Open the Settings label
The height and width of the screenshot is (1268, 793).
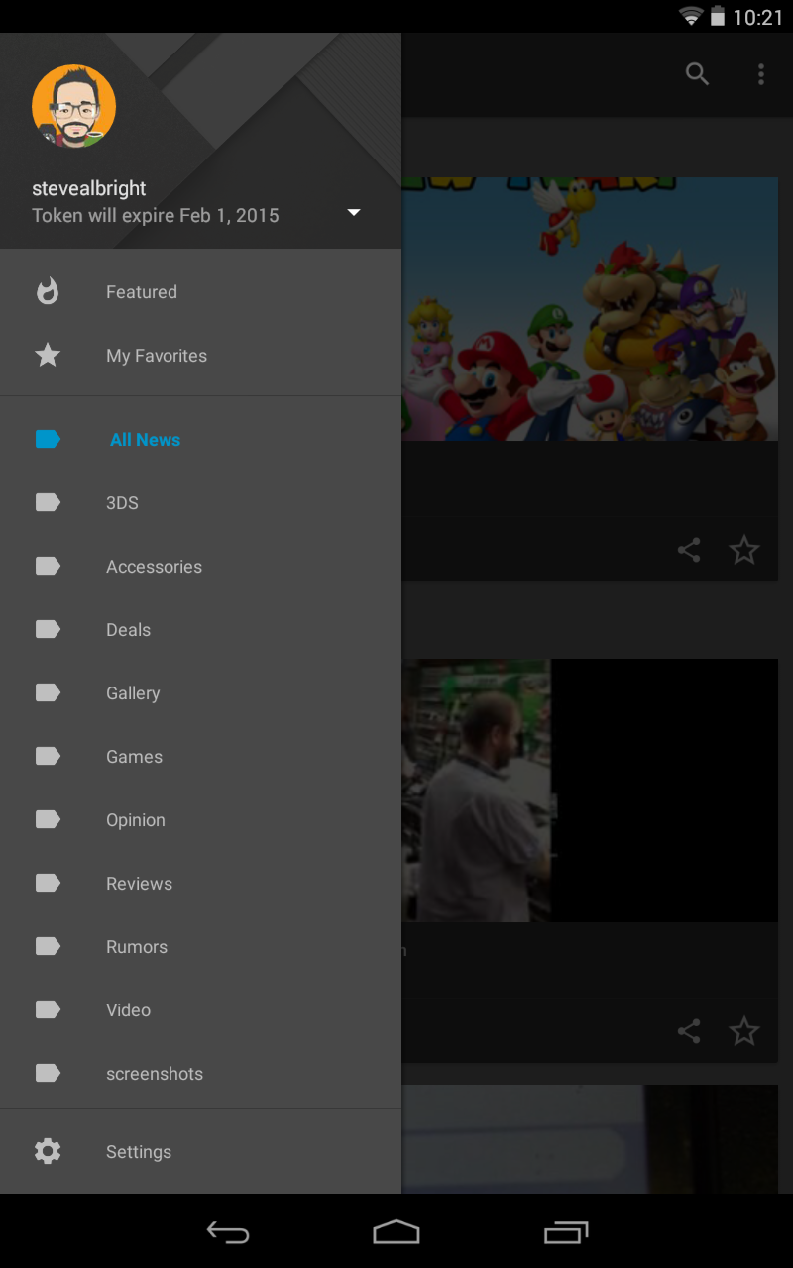click(x=139, y=1152)
